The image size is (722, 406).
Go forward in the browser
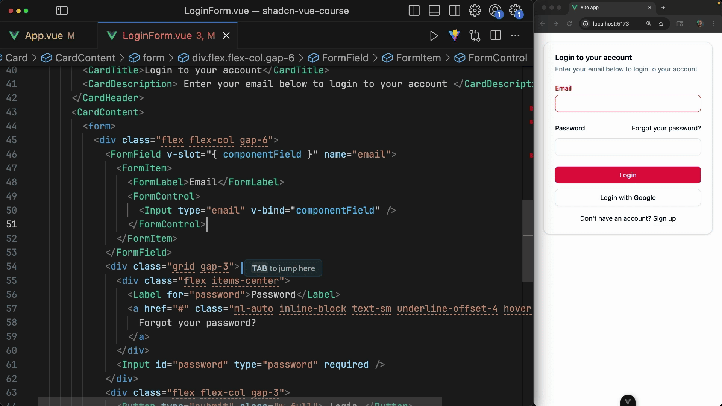point(556,24)
